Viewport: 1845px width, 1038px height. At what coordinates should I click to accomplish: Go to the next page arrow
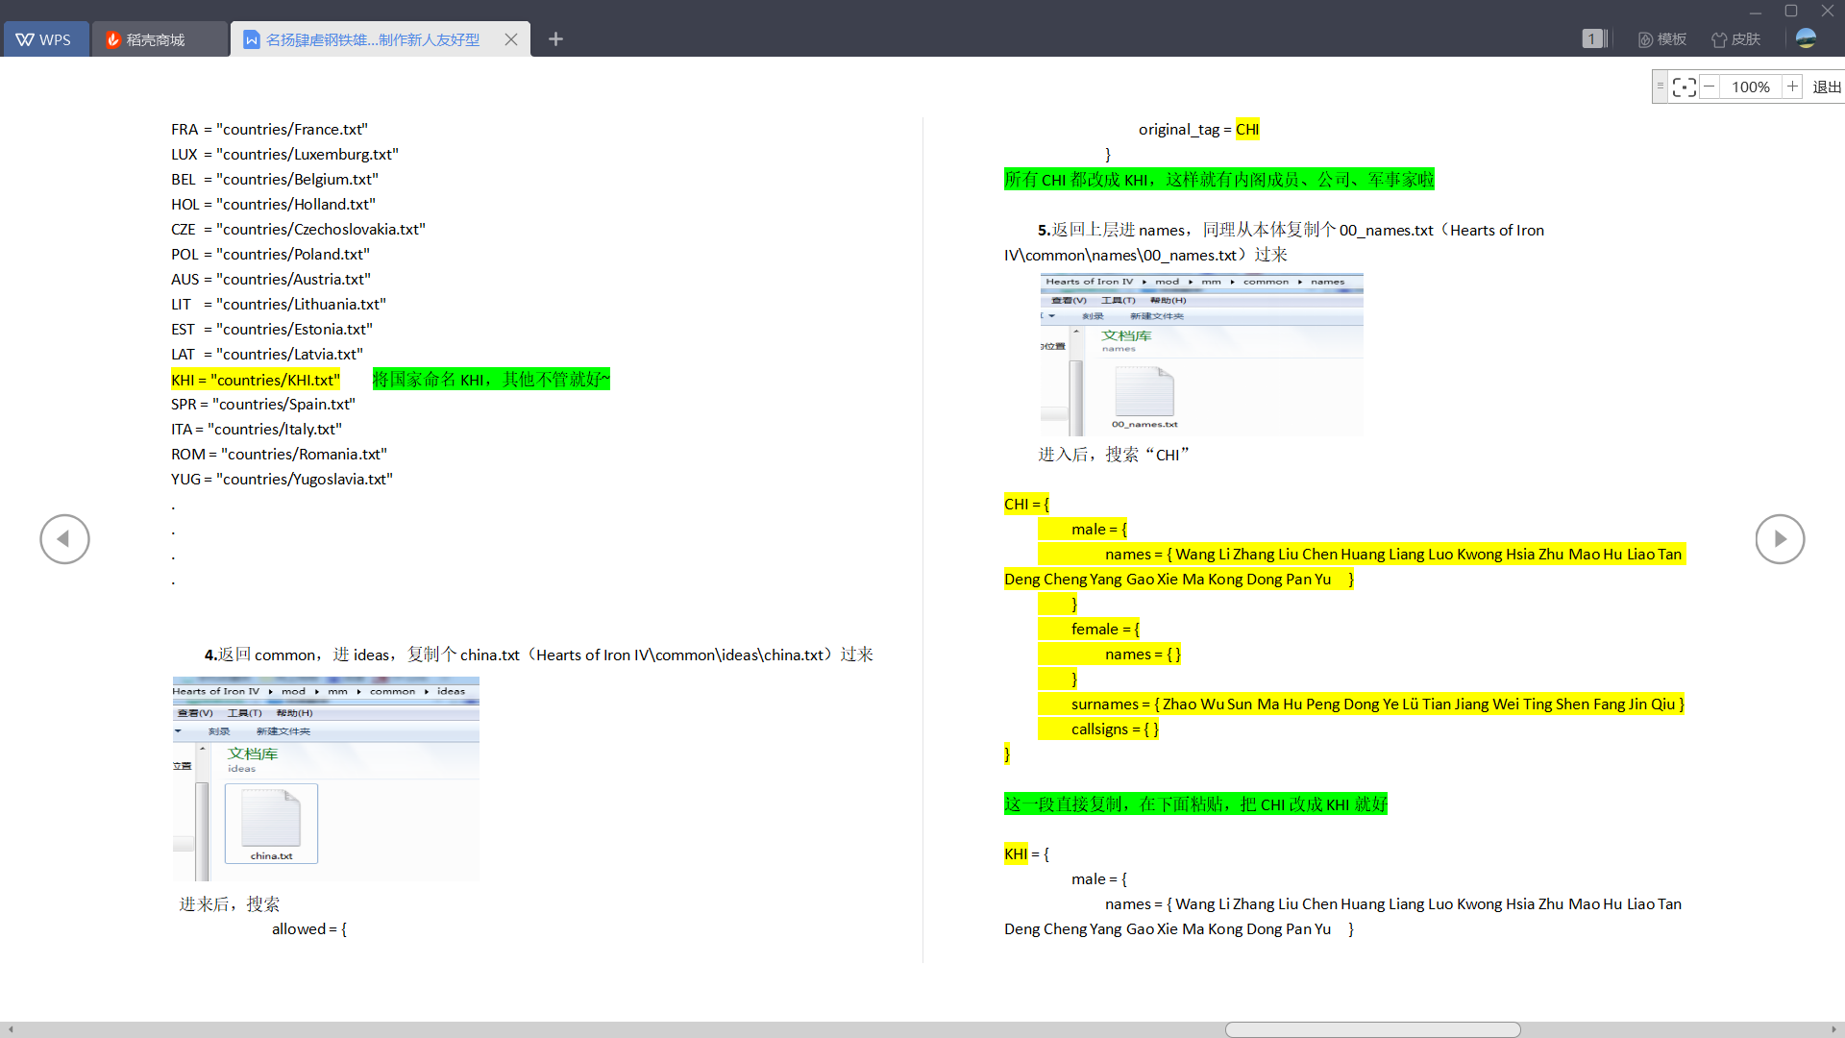tap(1780, 539)
